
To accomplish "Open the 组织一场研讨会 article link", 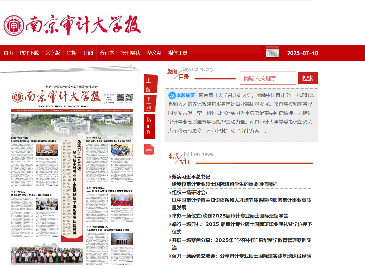I will tap(189, 193).
